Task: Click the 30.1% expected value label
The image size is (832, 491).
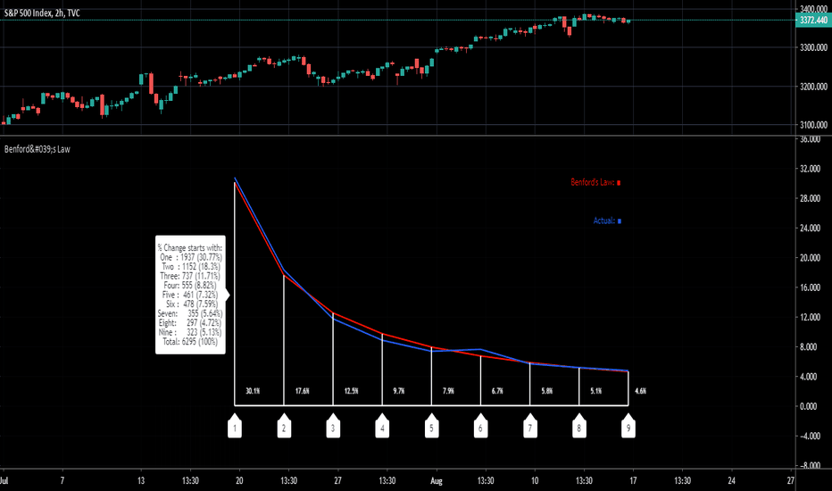Action: (253, 391)
